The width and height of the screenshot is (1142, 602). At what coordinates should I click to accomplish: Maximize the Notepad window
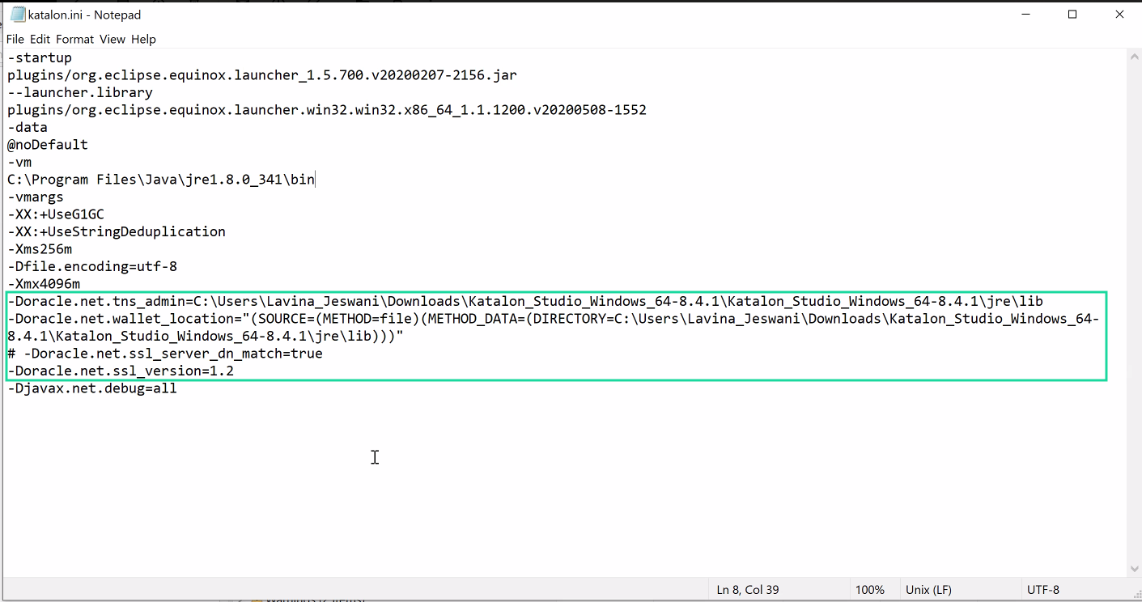pos(1072,15)
